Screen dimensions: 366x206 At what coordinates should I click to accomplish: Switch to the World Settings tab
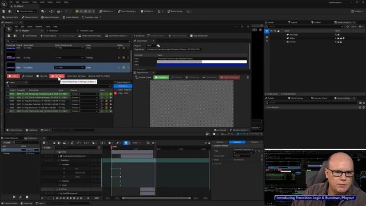pos(296,98)
